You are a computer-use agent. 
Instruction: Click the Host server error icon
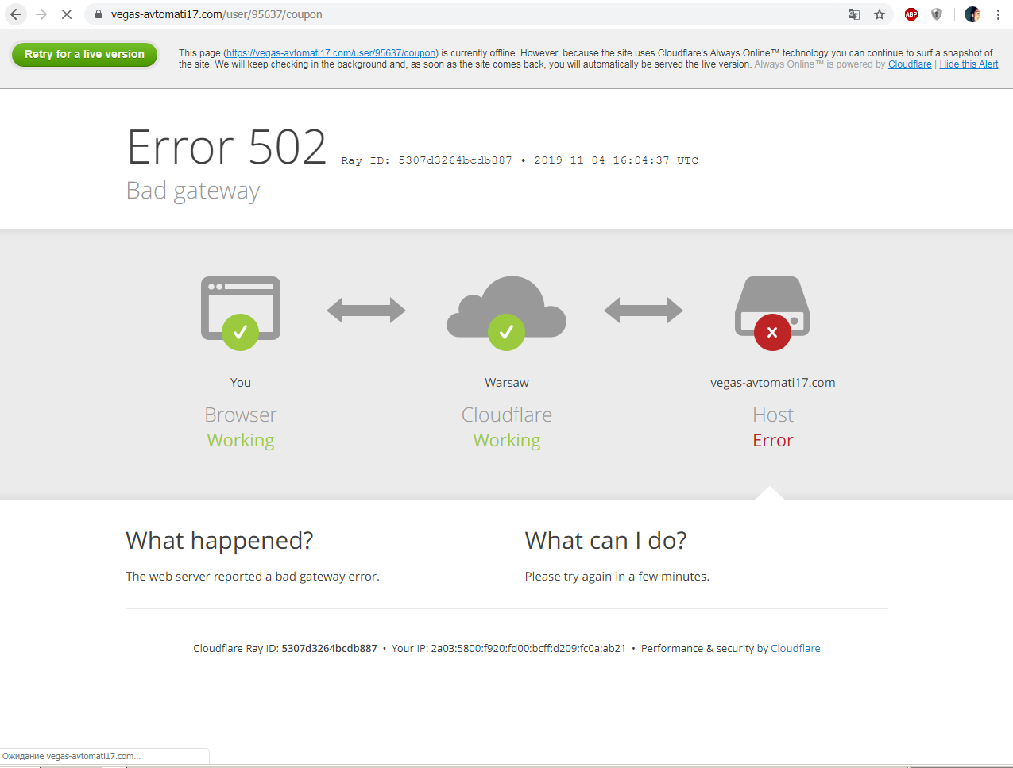tap(772, 313)
